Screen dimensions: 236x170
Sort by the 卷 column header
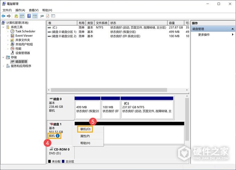pyautogui.click(x=62, y=23)
